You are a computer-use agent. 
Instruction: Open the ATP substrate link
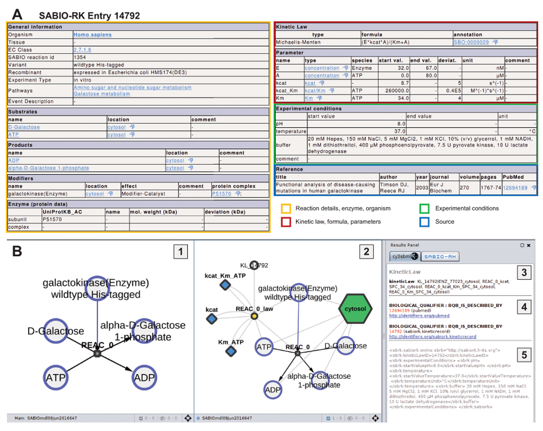[x=14, y=135]
